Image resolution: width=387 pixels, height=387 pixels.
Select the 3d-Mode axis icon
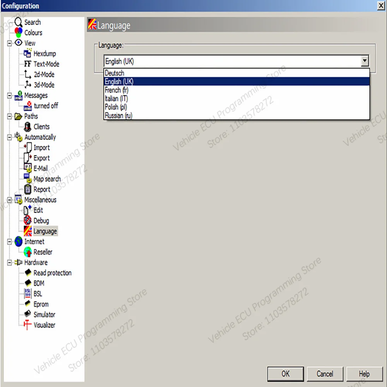point(27,85)
